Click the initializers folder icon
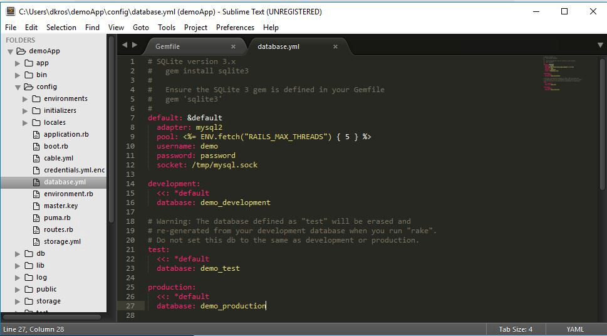This screenshot has width=607, height=336. [x=36, y=110]
